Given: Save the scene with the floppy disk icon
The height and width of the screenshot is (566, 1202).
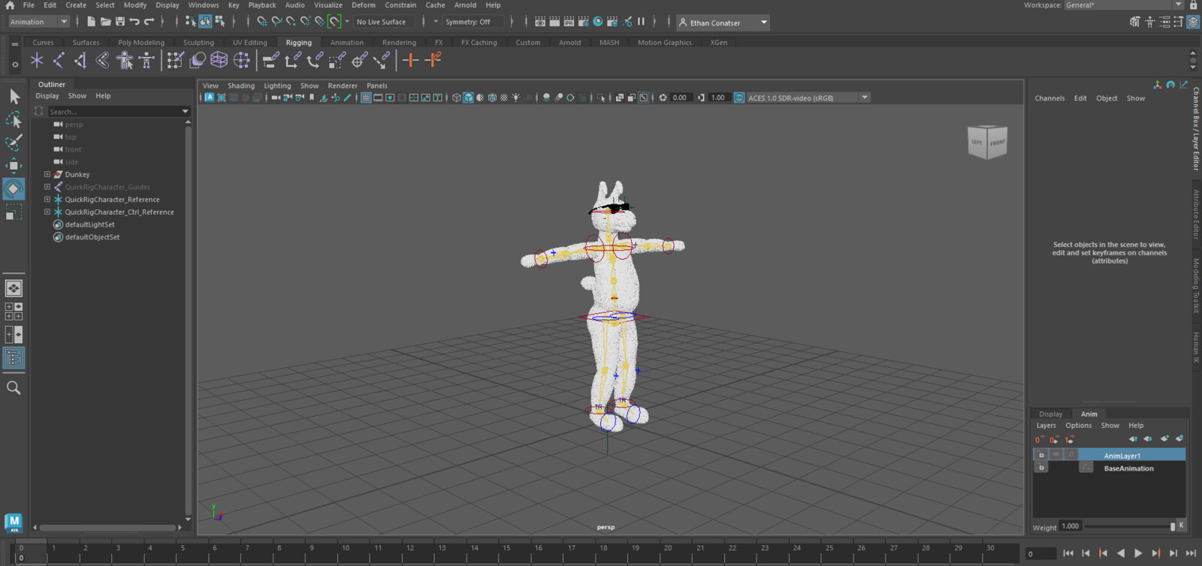Looking at the screenshot, I should pos(120,22).
